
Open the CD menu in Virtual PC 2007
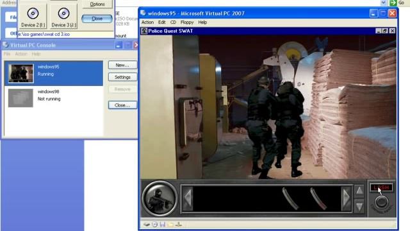coord(173,22)
